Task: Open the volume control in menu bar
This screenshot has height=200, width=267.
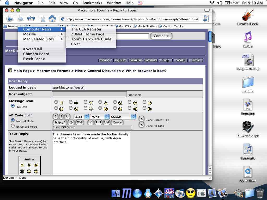Action: click(220, 3)
